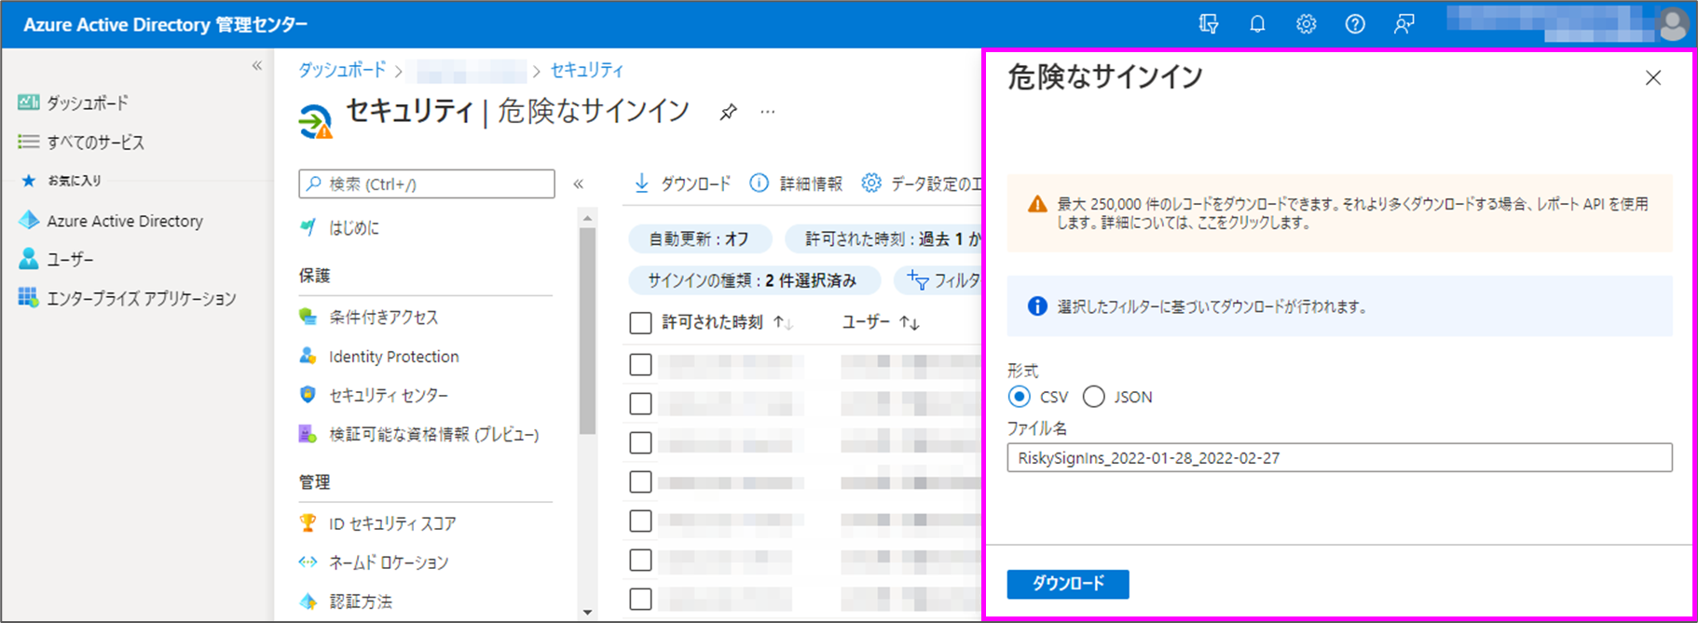Open the help question mark icon

click(x=1355, y=24)
